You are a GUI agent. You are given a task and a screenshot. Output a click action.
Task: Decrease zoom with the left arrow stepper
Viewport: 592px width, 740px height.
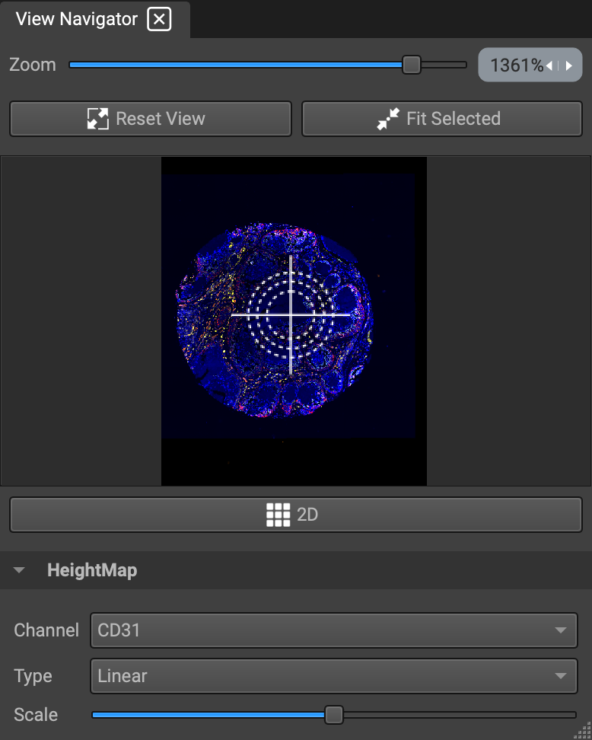click(x=549, y=65)
